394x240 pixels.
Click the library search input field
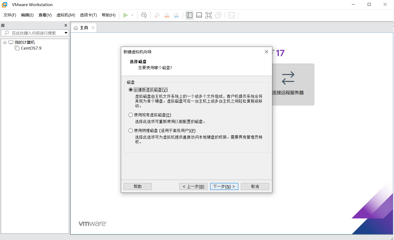[35, 33]
